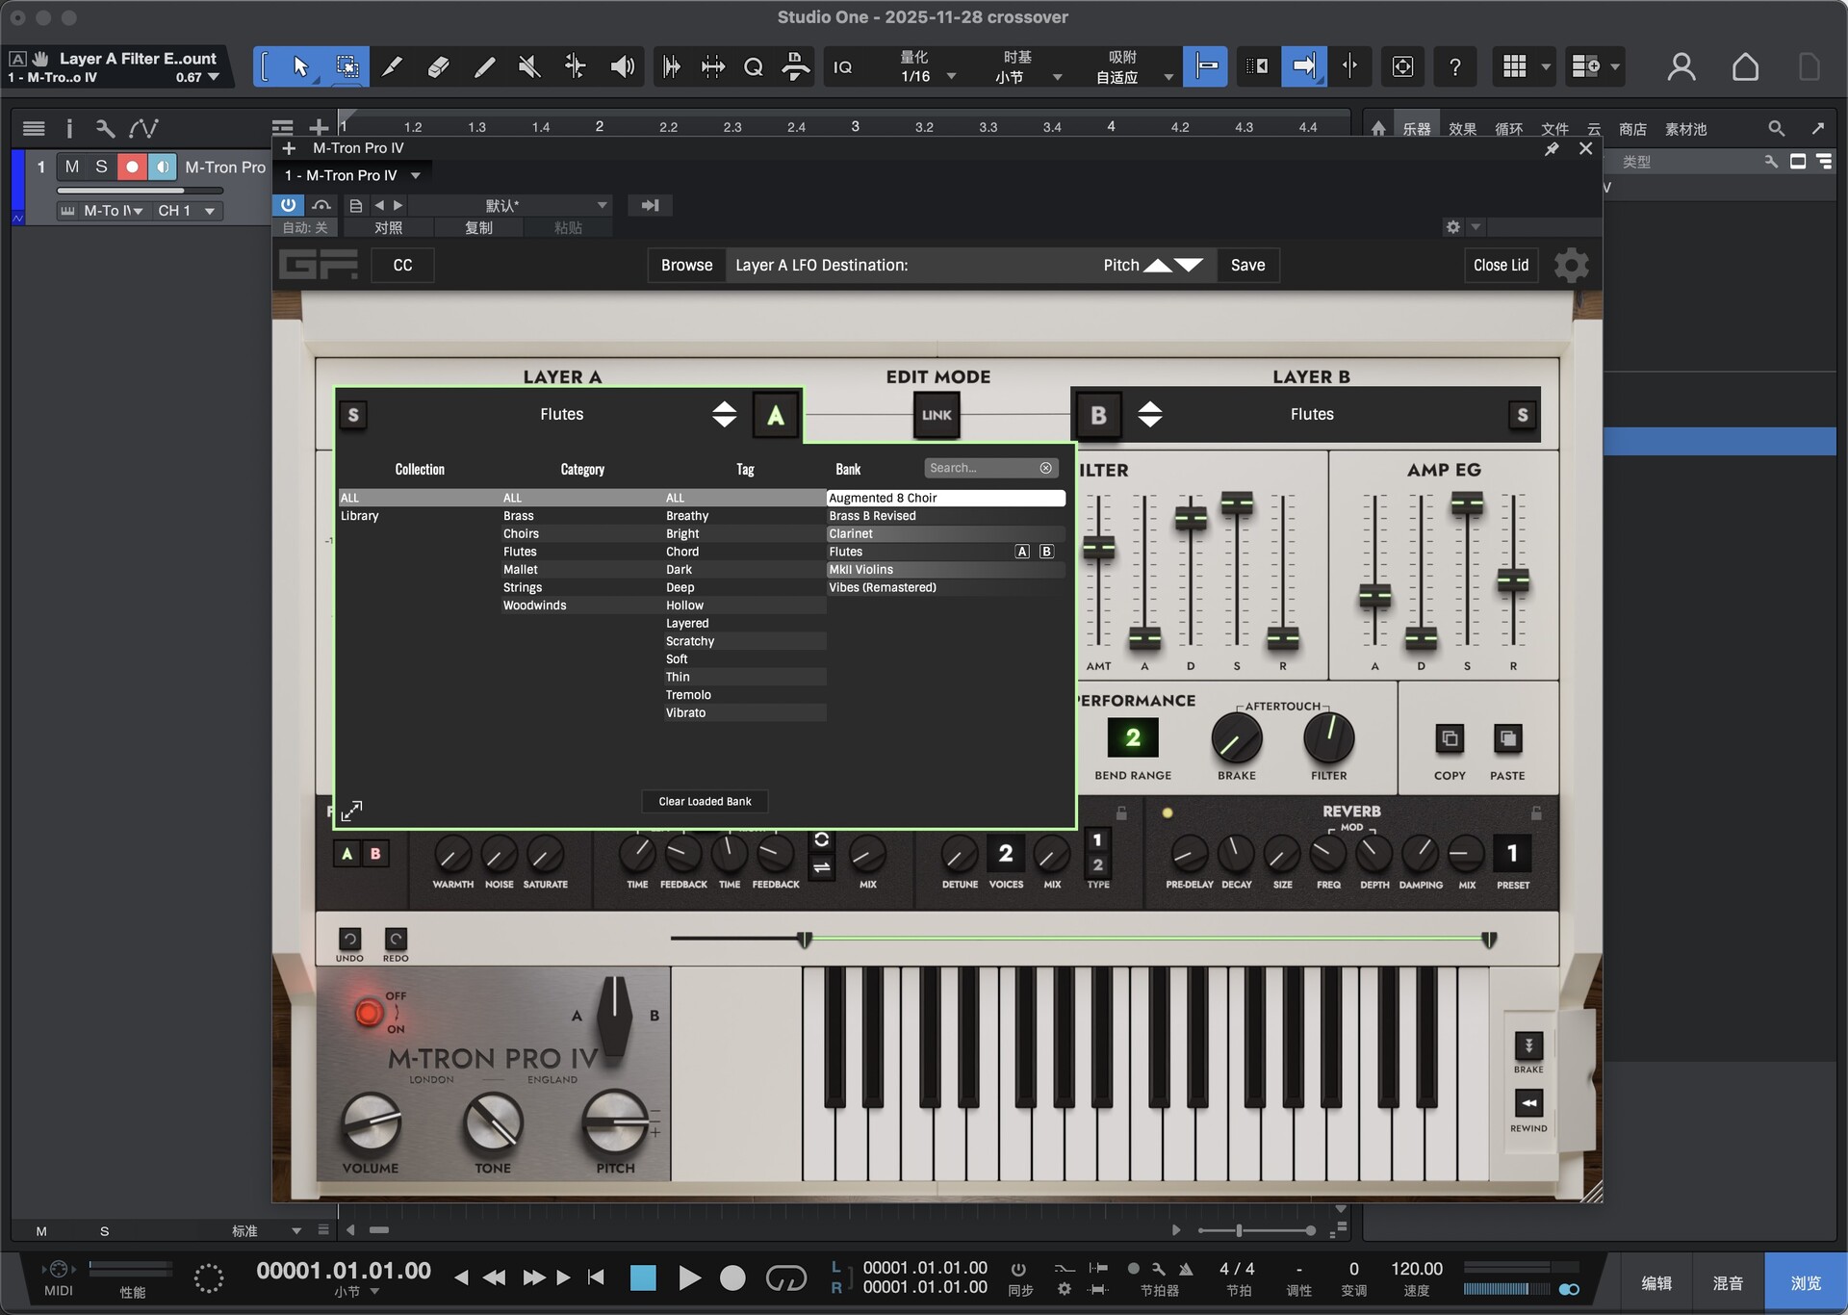Switch to the 效果 browser tab
Screen dimensions: 1848x1315
[1462, 128]
